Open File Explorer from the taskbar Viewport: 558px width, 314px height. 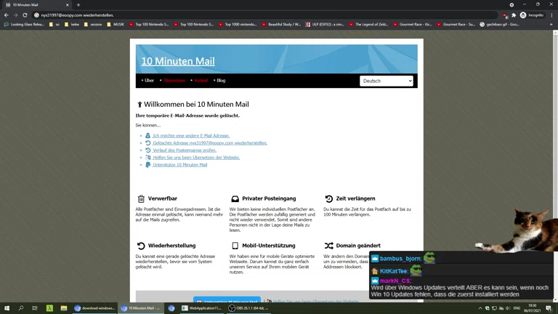click(64, 308)
